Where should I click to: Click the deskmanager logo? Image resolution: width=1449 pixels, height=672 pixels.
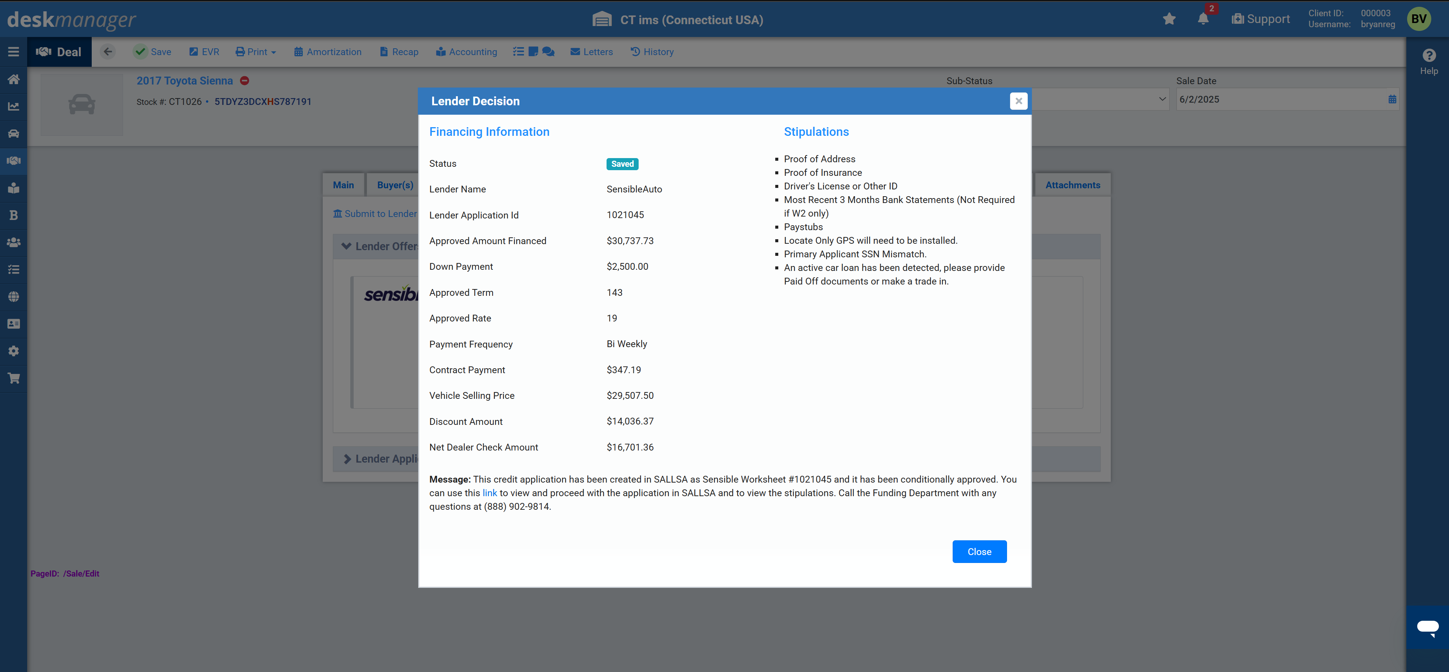point(71,20)
